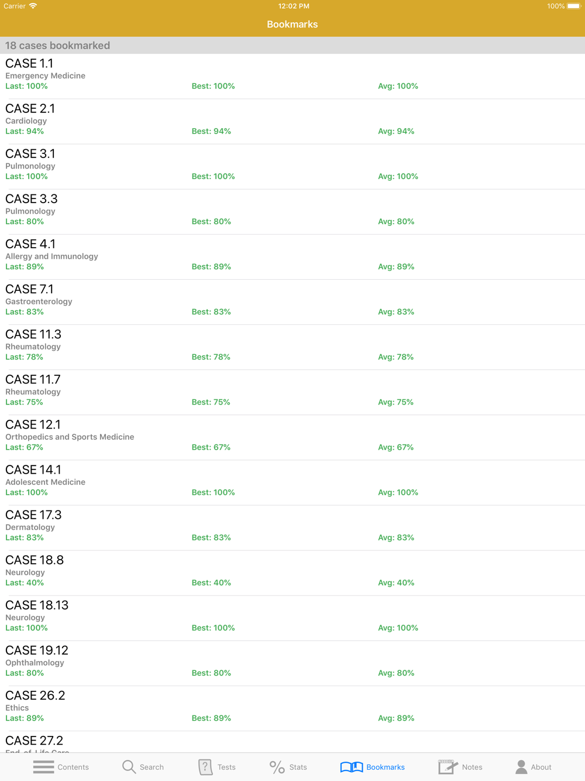Image resolution: width=585 pixels, height=781 pixels.
Task: Open the About person icon
Action: point(521,767)
